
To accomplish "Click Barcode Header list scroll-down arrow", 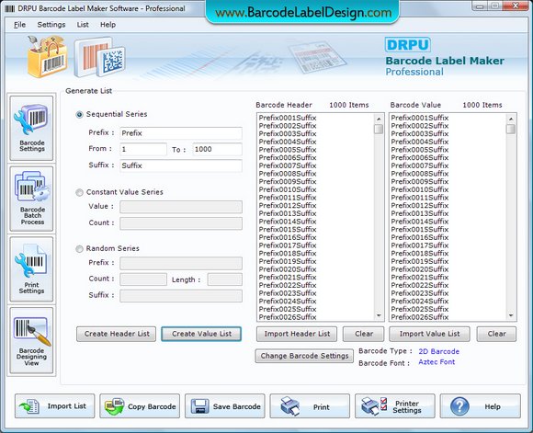I will 379,315.
